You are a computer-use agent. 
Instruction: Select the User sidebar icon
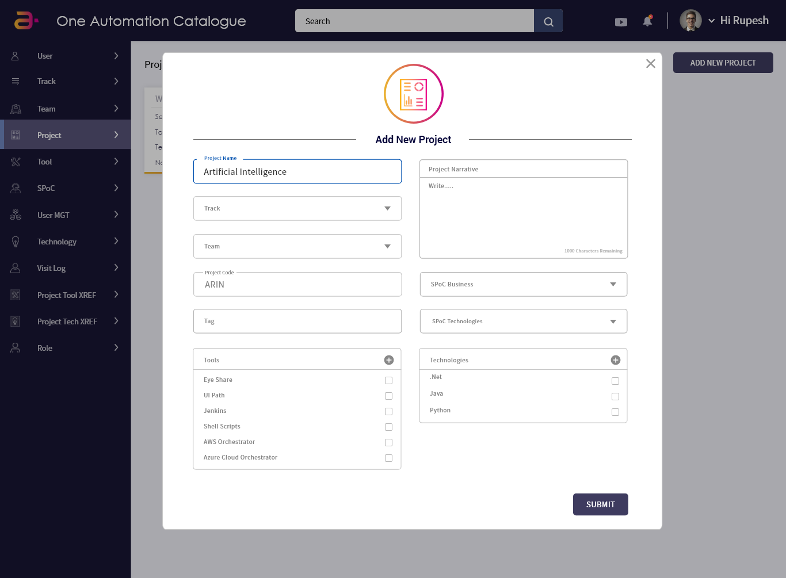point(16,56)
